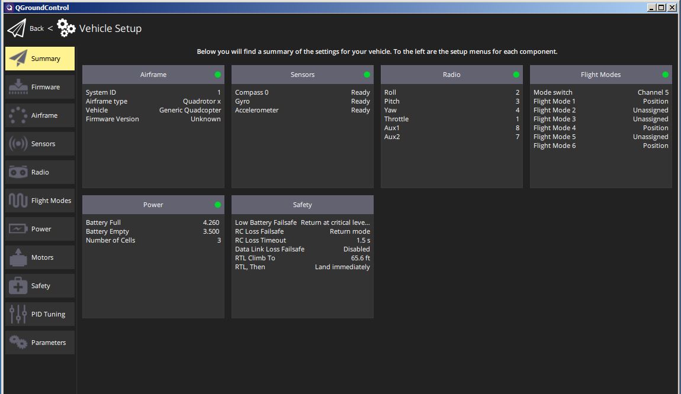Select the Safety sidebar menu label
This screenshot has height=394, width=681.
(40, 286)
